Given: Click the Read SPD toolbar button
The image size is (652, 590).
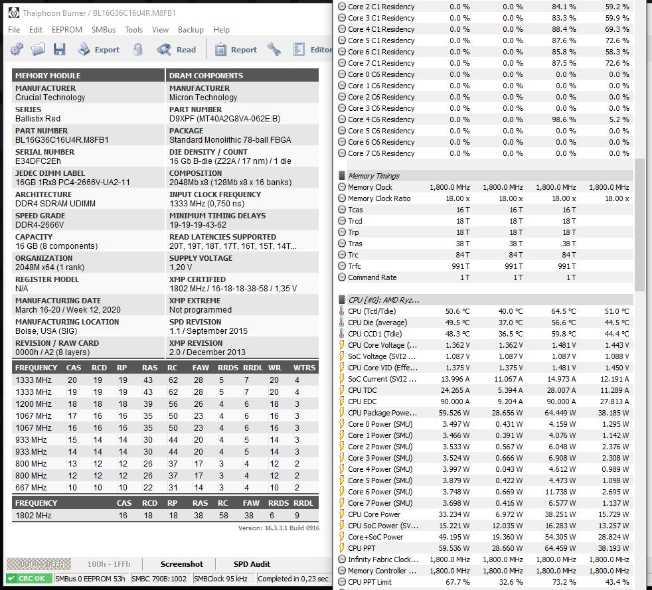Looking at the screenshot, I should pos(177,50).
